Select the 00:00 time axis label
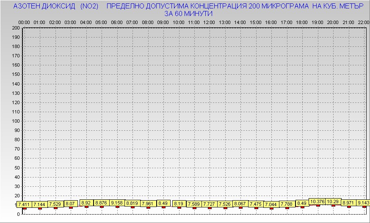This screenshot has width=370, height=223. coord(24,22)
